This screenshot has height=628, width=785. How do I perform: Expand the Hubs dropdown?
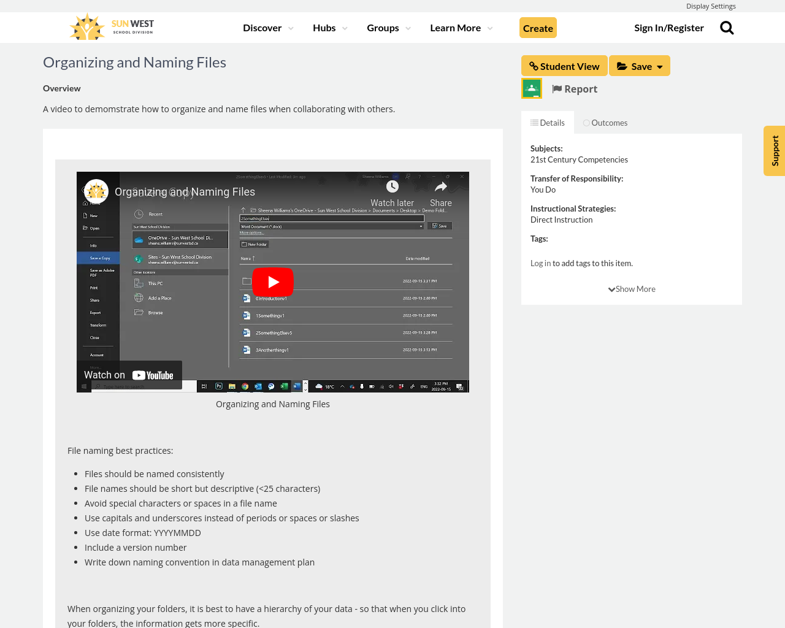[x=330, y=28]
